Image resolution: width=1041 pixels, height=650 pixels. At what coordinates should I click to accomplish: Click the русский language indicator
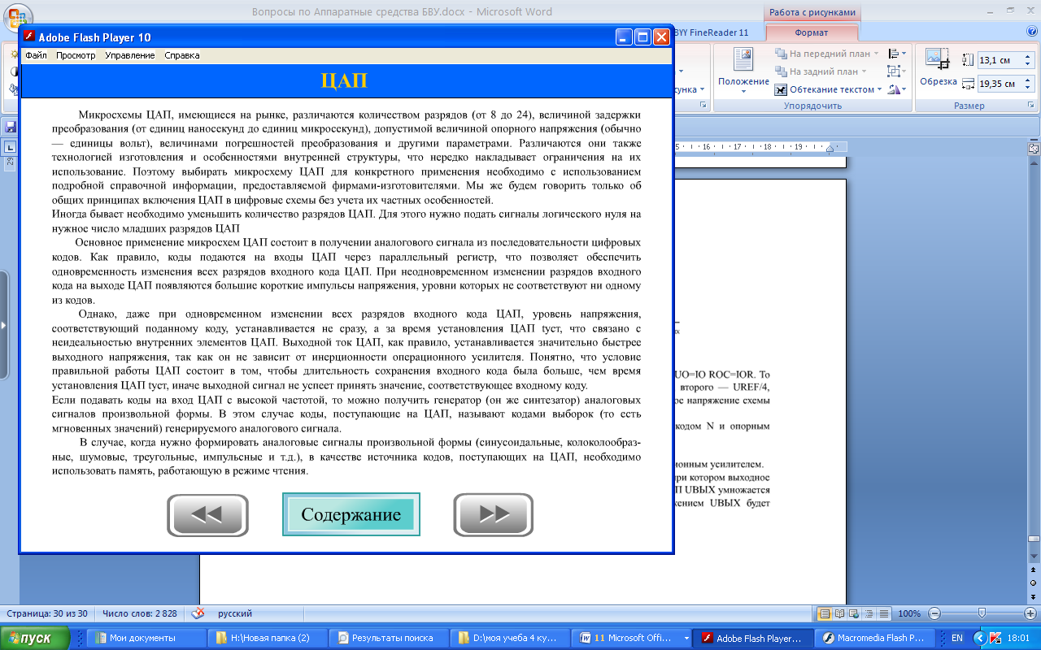point(236,613)
